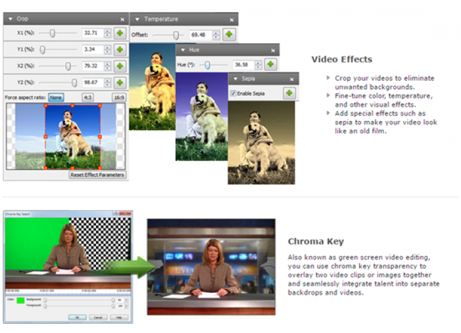Click the X2 (%) slider handle
The width and height of the screenshot is (461, 333).
68,66
